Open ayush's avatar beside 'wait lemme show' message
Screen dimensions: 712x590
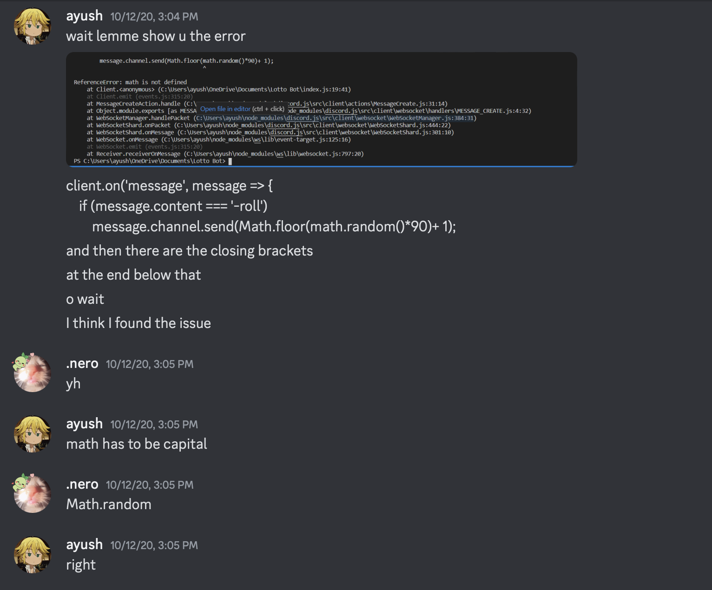click(32, 26)
